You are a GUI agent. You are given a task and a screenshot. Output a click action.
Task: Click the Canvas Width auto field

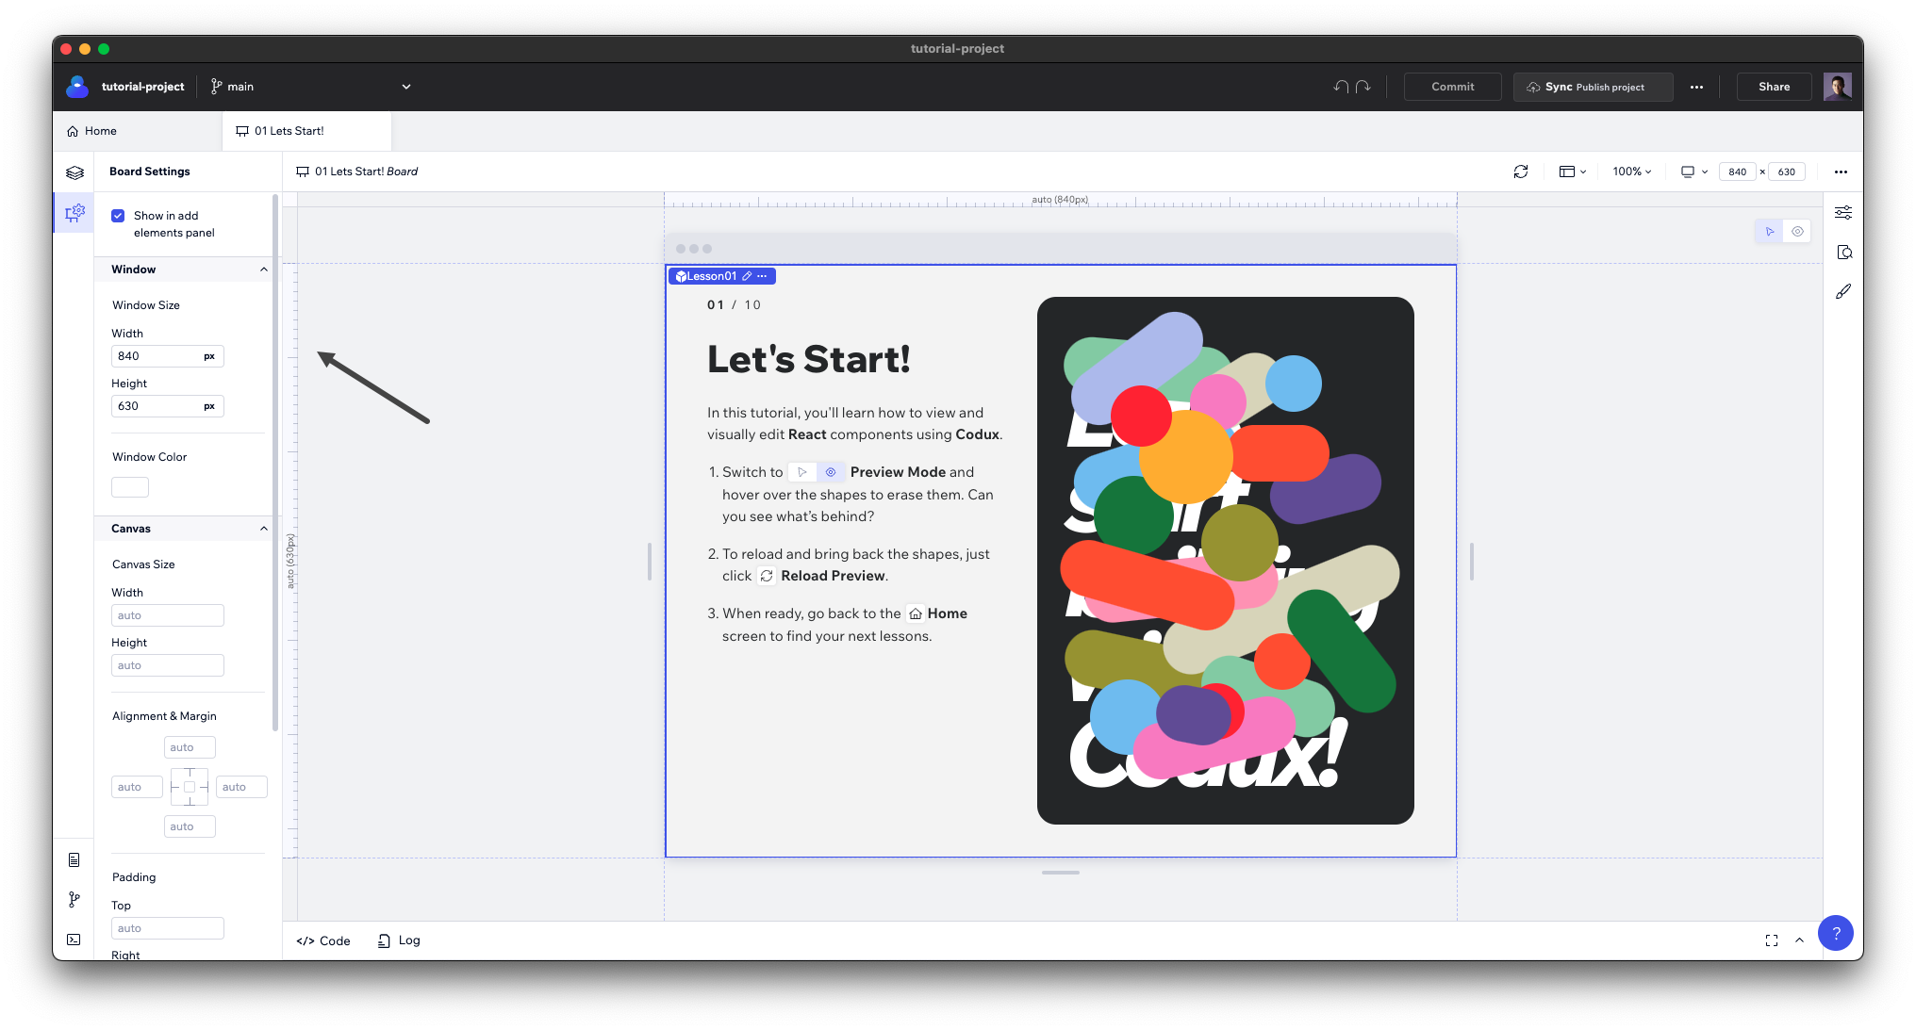pyautogui.click(x=168, y=615)
